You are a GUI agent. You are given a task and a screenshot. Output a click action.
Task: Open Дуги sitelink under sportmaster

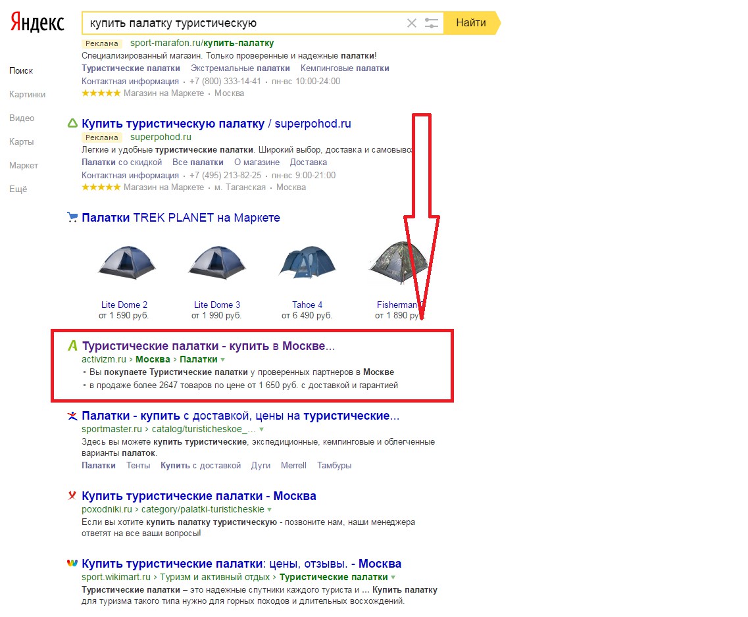(x=261, y=465)
